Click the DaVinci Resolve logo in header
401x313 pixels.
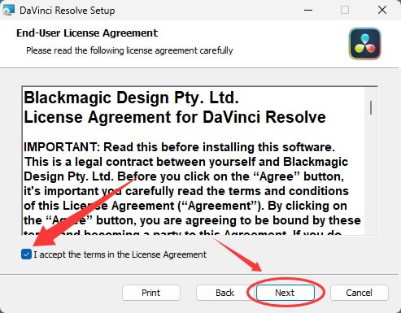pos(365,43)
